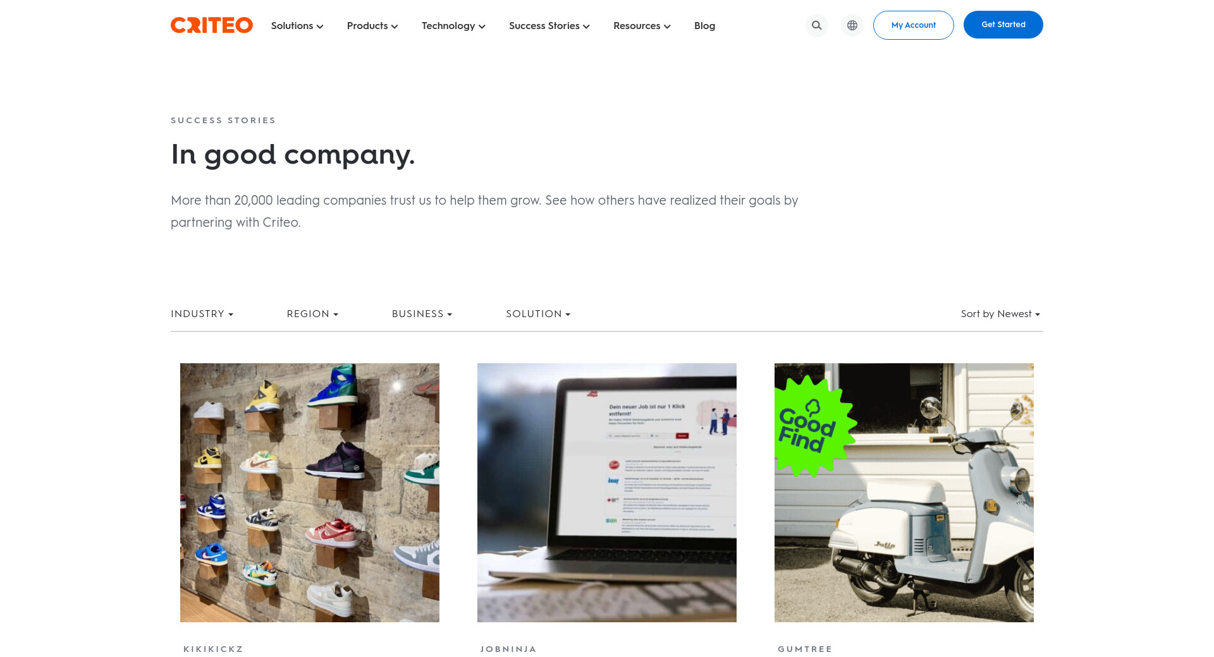Image resolution: width=1214 pixels, height=657 pixels.
Task: Open the BUSINESS filter dropdown
Action: pyautogui.click(x=422, y=314)
